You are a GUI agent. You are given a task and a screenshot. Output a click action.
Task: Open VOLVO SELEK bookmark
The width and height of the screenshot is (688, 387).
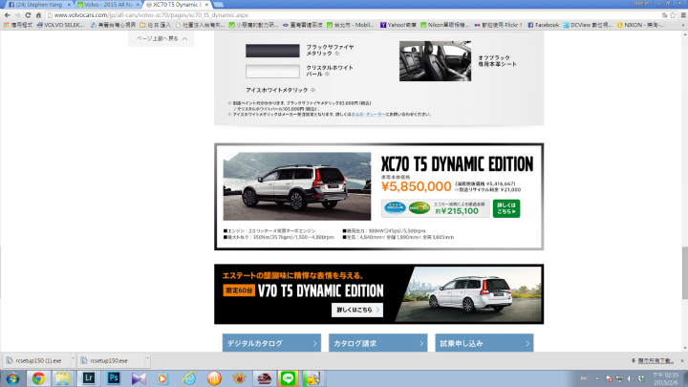pos(60,25)
